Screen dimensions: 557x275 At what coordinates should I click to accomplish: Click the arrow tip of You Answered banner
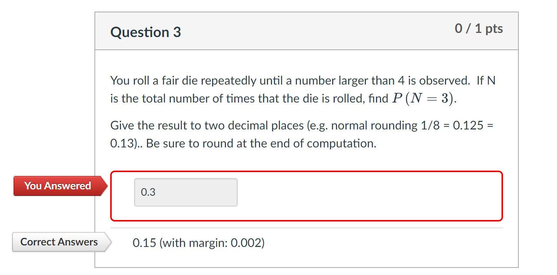pos(106,185)
